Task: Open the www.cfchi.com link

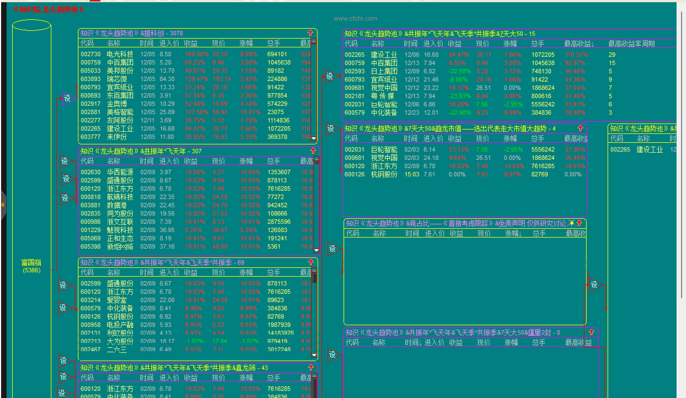Action: [355, 18]
